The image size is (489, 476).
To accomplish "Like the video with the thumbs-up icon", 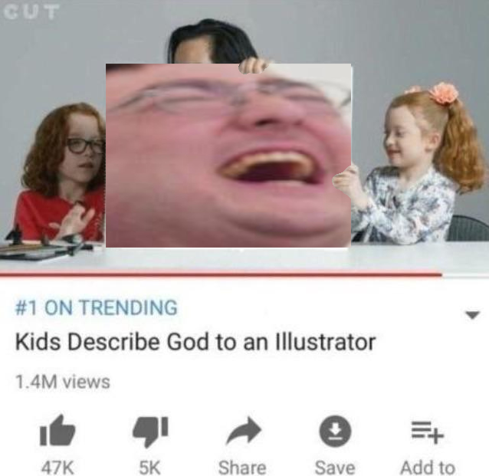I will [57, 430].
